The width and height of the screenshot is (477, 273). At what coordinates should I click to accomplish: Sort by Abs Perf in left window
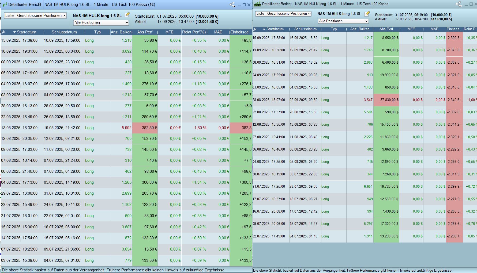click(x=145, y=32)
